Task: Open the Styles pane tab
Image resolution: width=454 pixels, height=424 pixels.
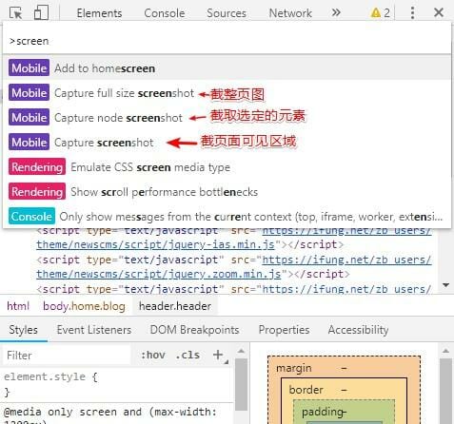Action: (x=24, y=330)
